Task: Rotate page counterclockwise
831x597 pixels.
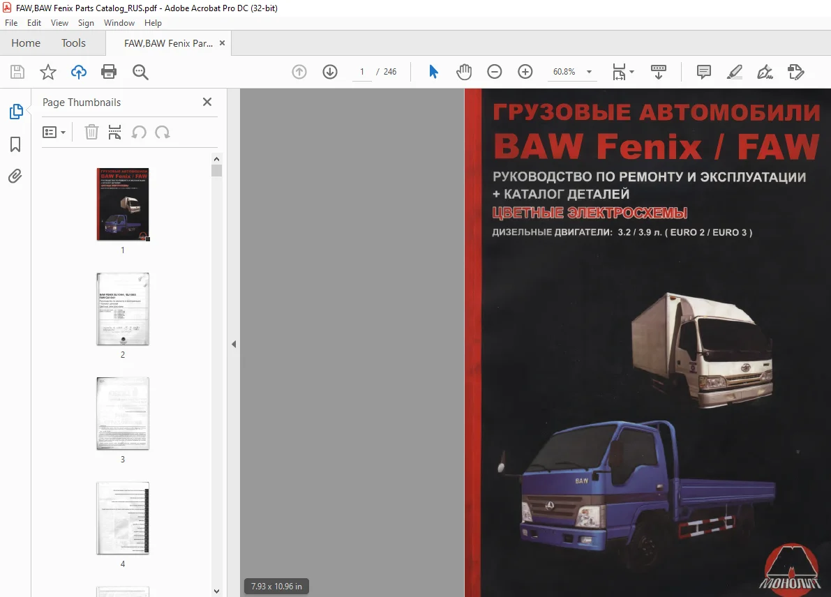Action: pyautogui.click(x=139, y=132)
